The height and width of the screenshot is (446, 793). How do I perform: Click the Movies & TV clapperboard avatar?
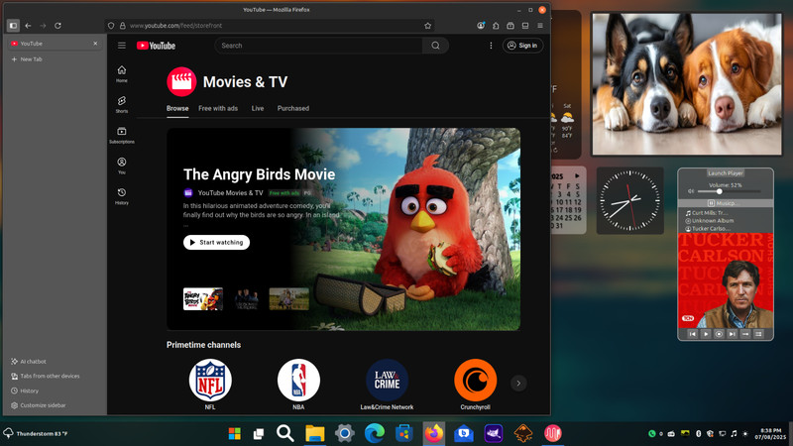181,81
